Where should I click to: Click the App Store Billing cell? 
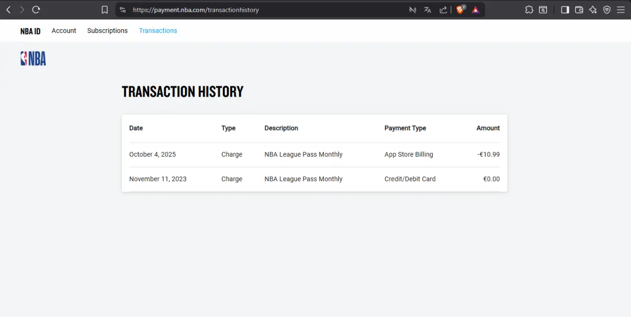click(x=409, y=154)
